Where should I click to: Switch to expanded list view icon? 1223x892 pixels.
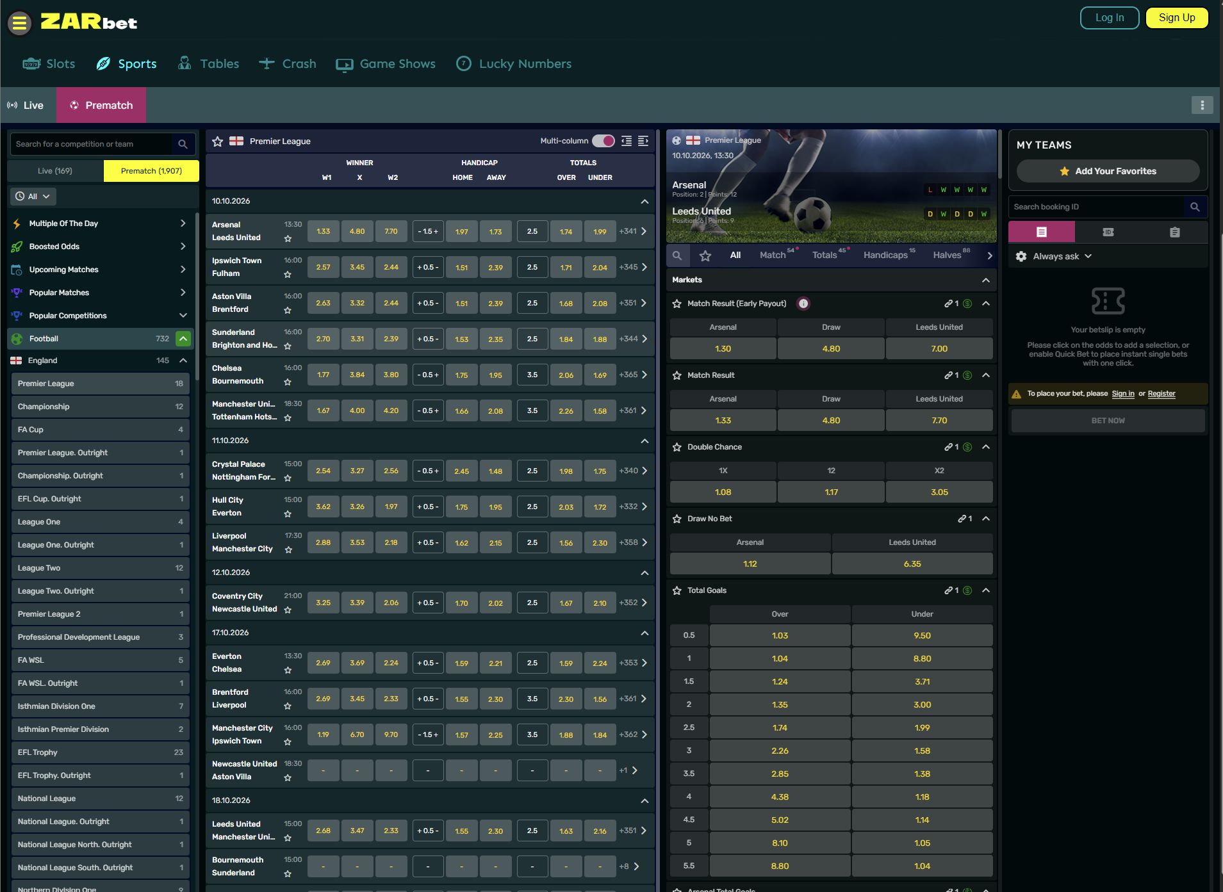pos(643,141)
